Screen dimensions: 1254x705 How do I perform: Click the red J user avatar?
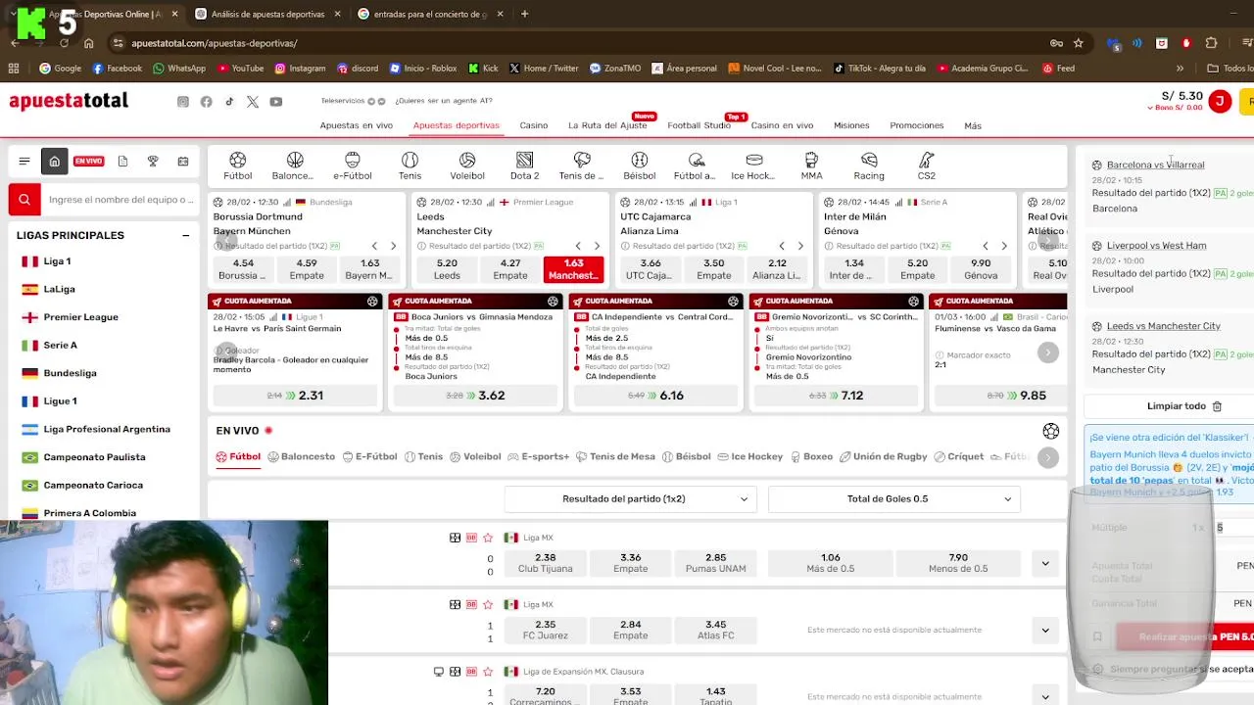1220,101
